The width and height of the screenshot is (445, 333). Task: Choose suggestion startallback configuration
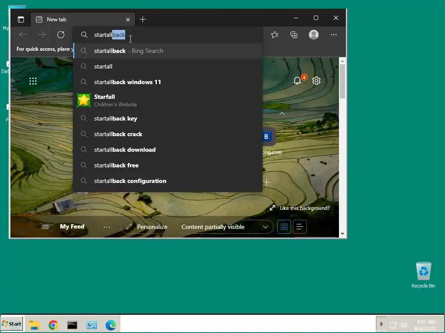[x=168, y=181]
